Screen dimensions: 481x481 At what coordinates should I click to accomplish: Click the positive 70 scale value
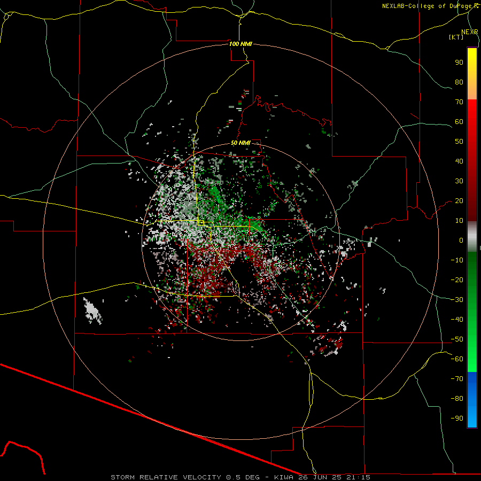coord(459,102)
